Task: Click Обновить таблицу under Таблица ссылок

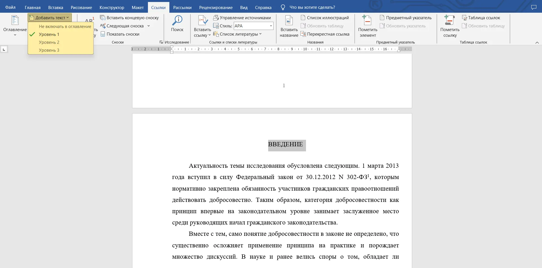Action: (x=483, y=26)
